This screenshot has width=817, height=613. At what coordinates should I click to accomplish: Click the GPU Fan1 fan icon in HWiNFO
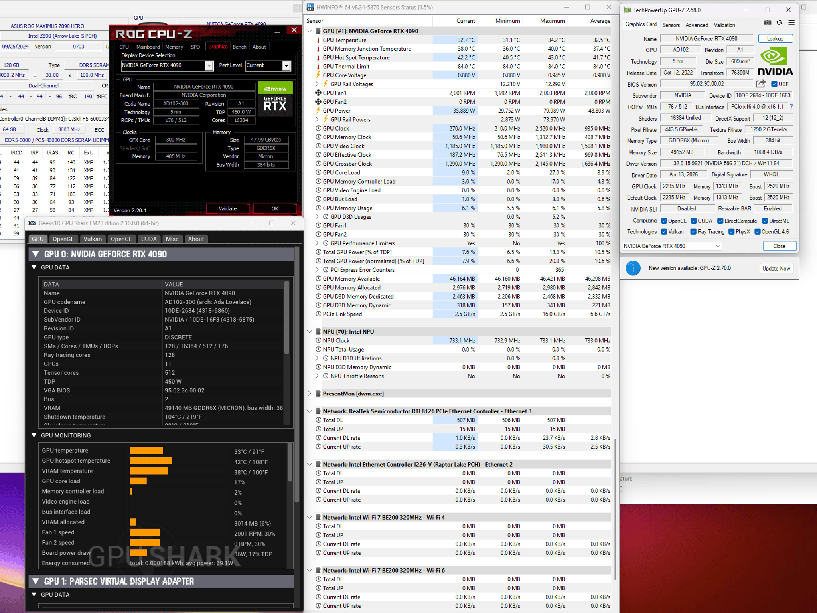click(x=318, y=93)
